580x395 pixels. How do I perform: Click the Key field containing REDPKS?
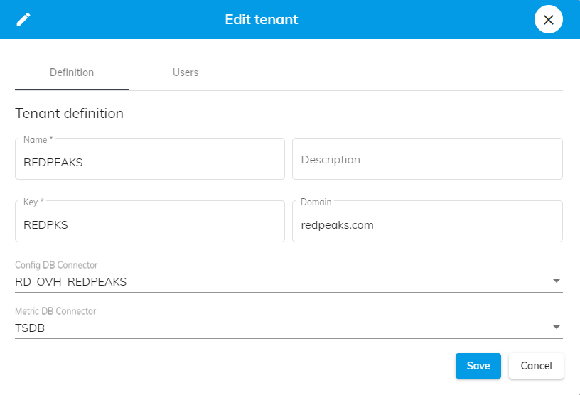(x=149, y=224)
